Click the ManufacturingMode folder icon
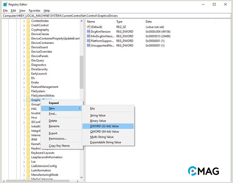The image size is (233, 183). pyautogui.click(x=28, y=175)
